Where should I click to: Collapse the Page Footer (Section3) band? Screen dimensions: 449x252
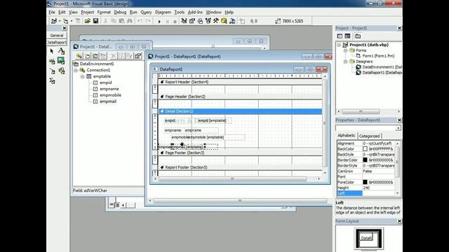click(x=162, y=153)
